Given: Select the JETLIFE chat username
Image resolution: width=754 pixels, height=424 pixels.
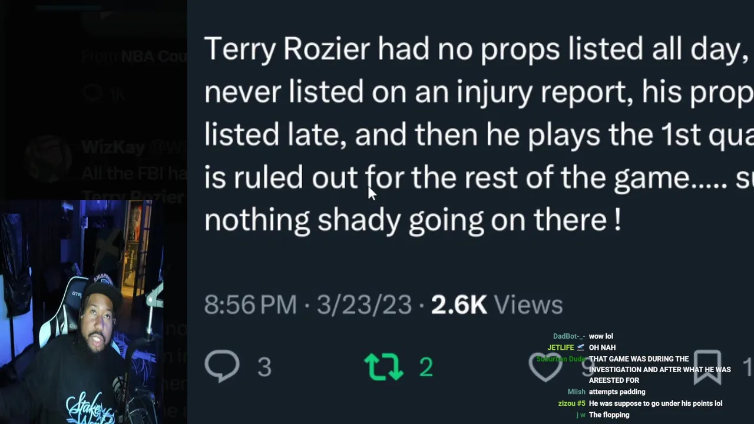Looking at the screenshot, I should (x=560, y=347).
